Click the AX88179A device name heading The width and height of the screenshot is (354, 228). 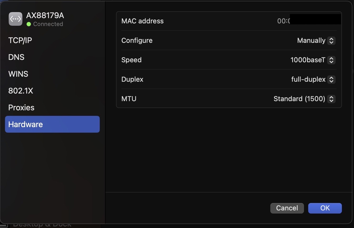coord(45,15)
